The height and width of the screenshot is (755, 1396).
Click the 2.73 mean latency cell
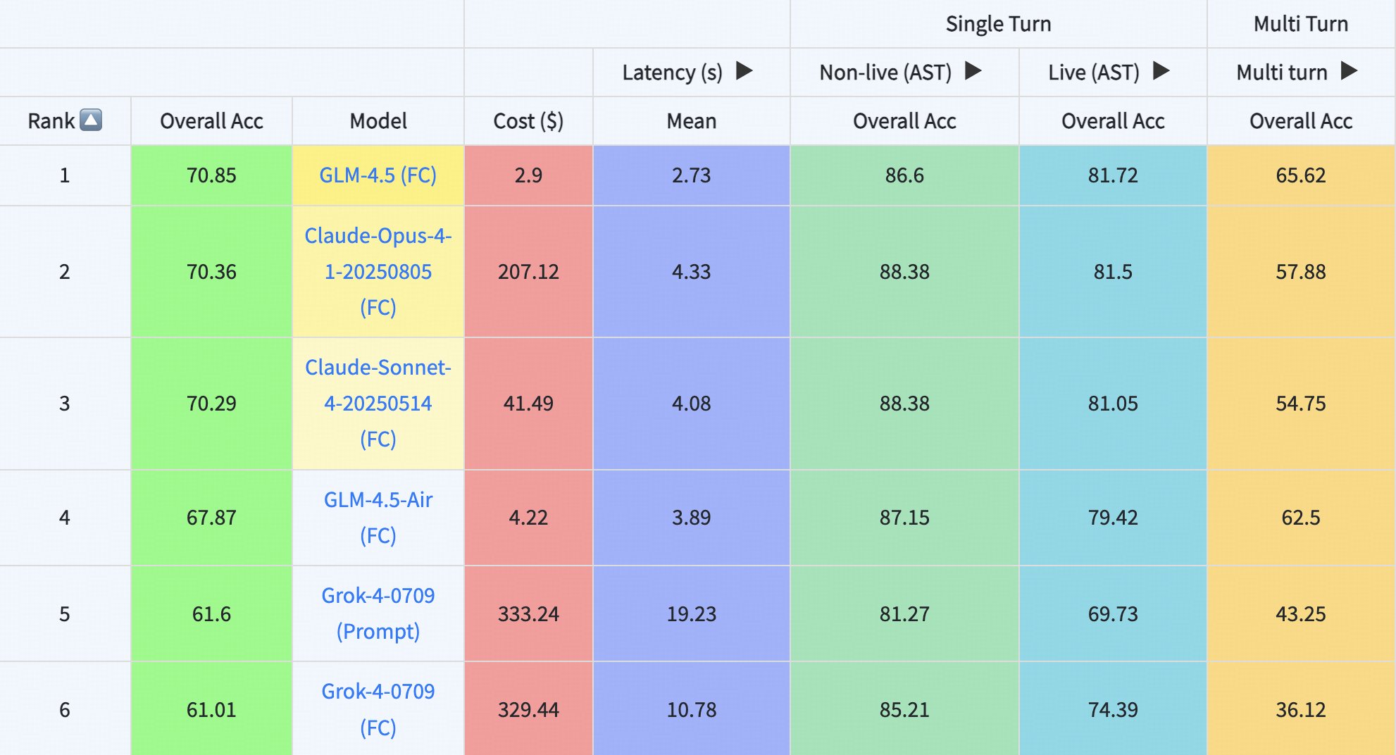692,175
